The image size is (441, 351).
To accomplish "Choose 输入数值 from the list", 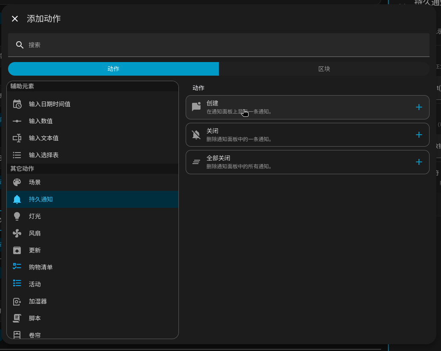I will (41, 121).
